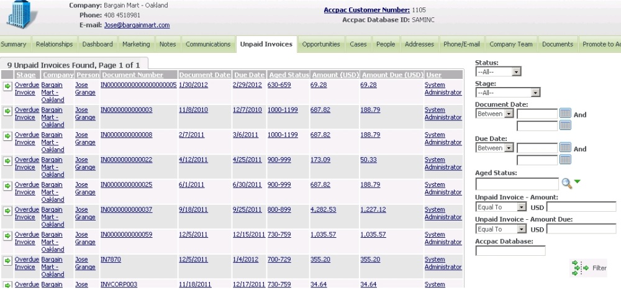
Task: Switch to the Summary tab
Action: 14,44
